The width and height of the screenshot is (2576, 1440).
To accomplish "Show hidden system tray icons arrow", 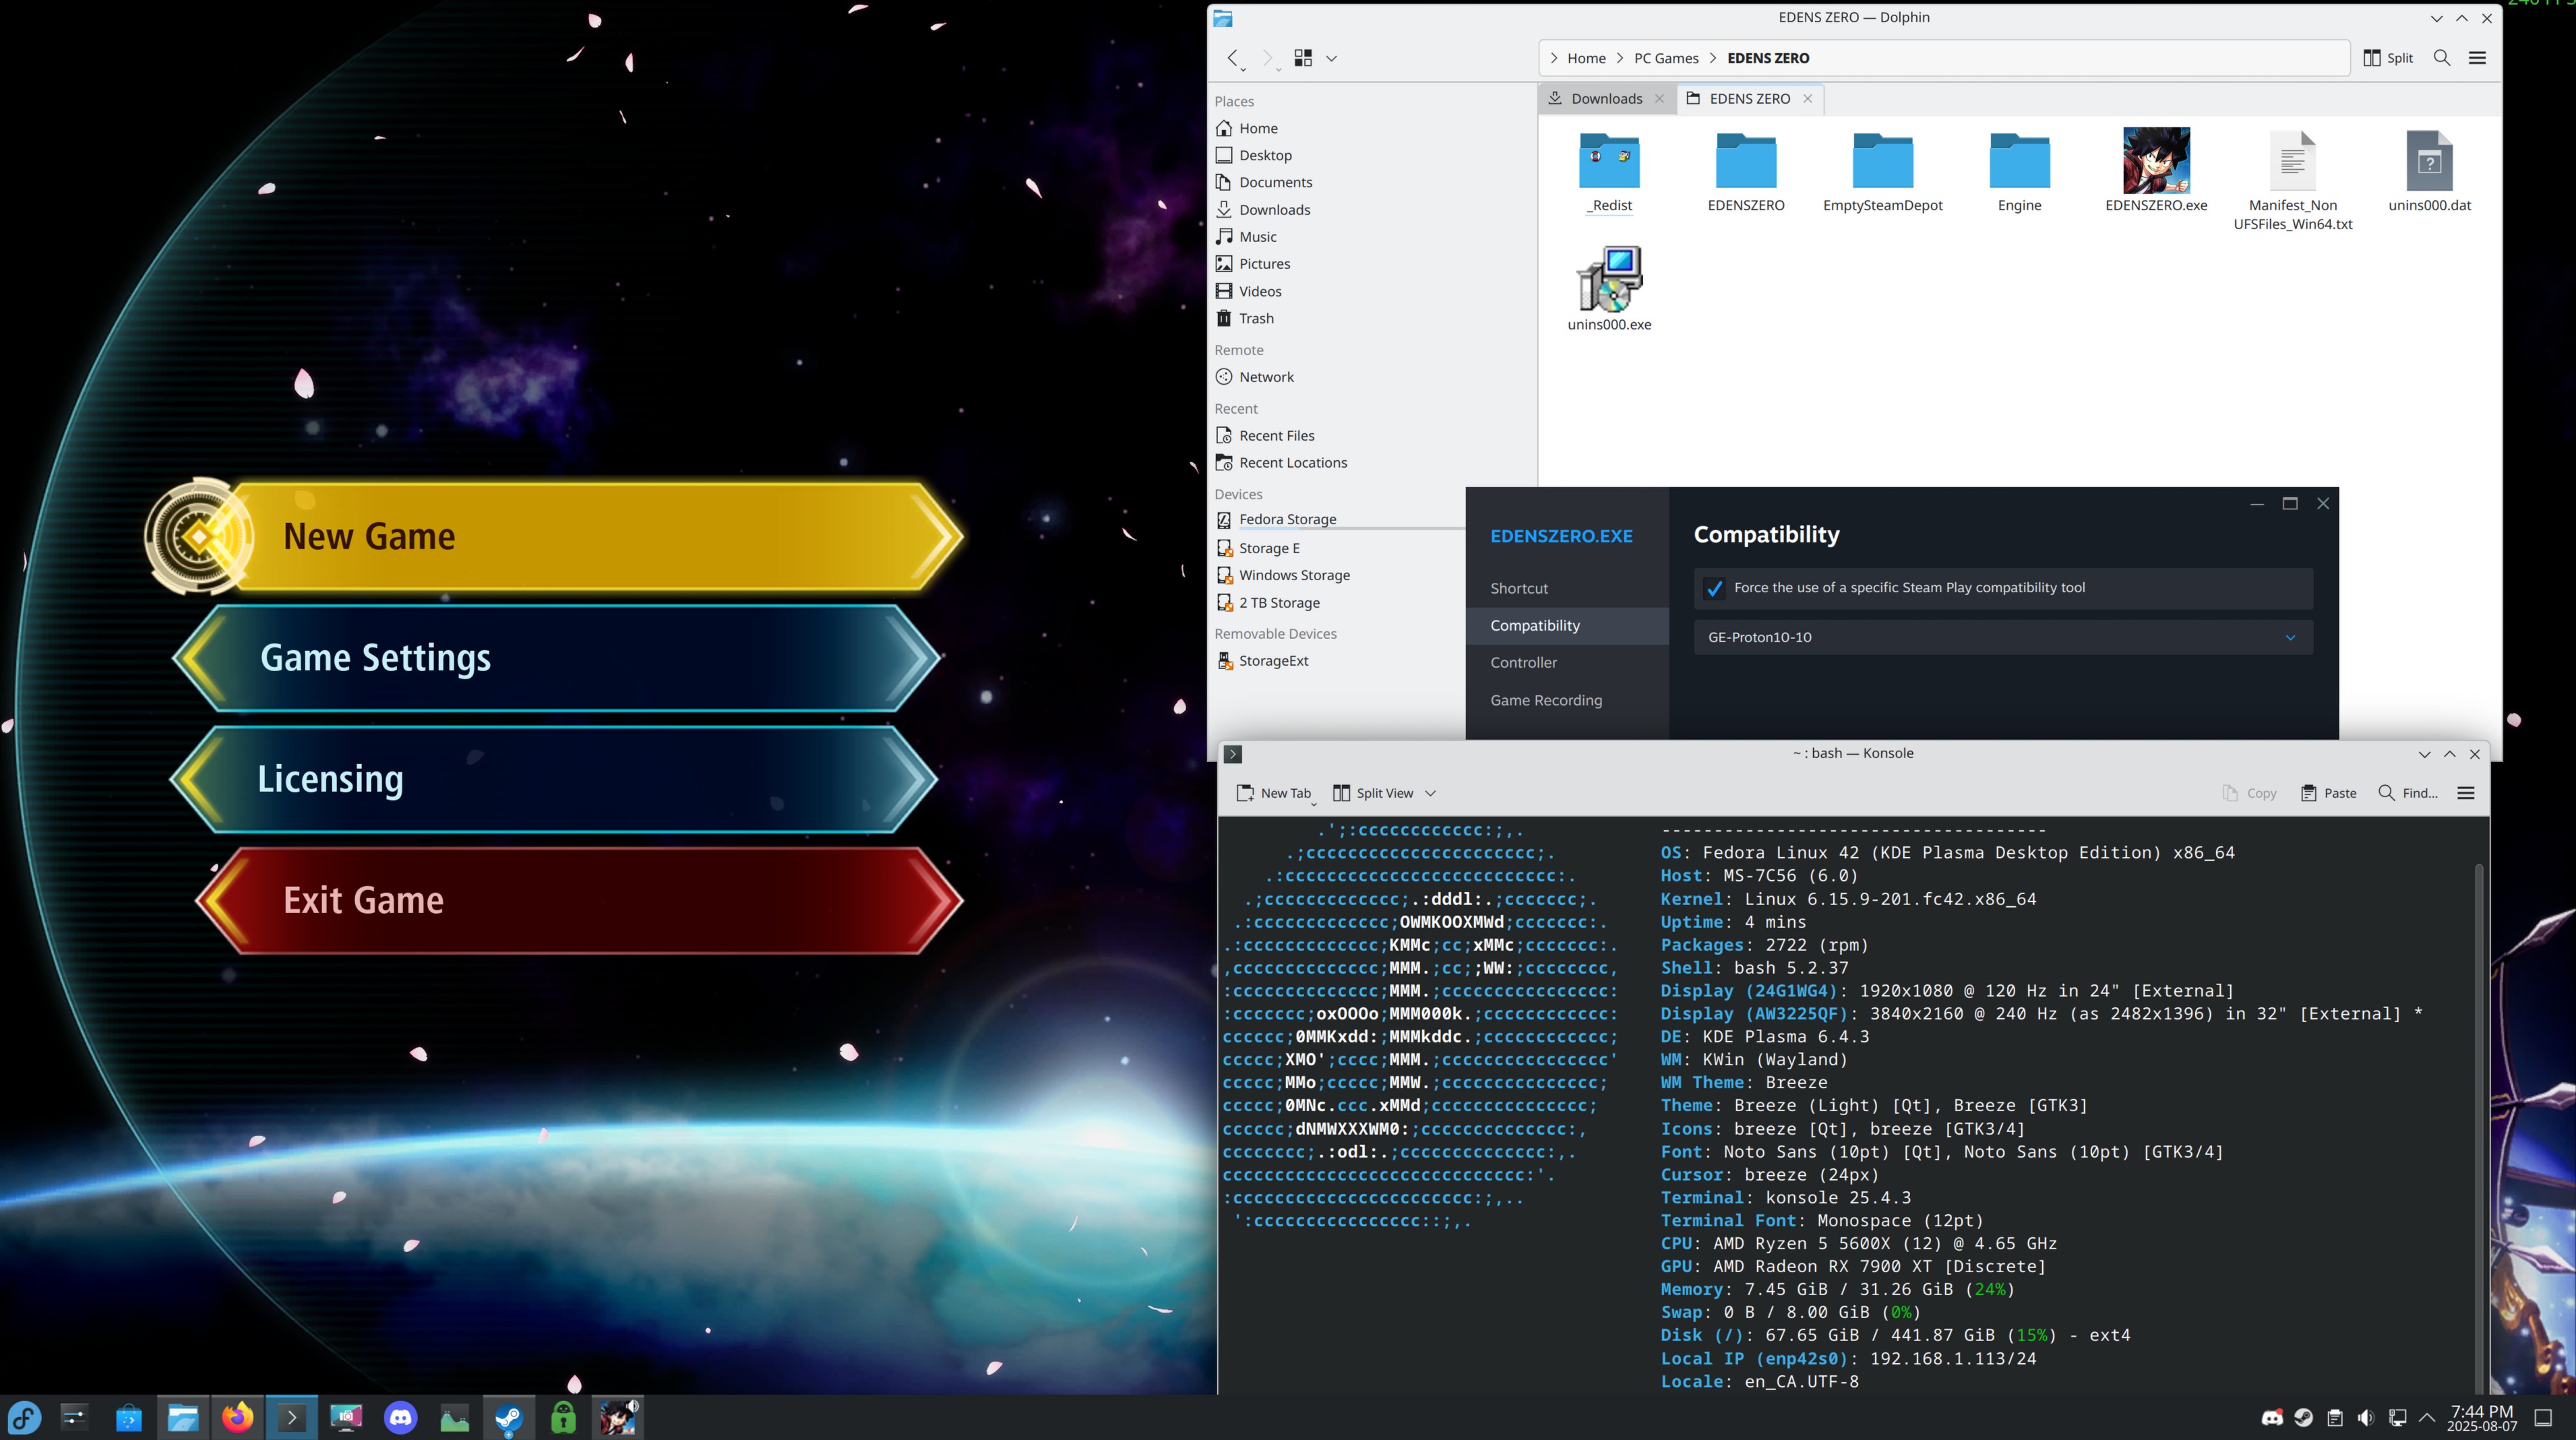I will pos(2427,1417).
